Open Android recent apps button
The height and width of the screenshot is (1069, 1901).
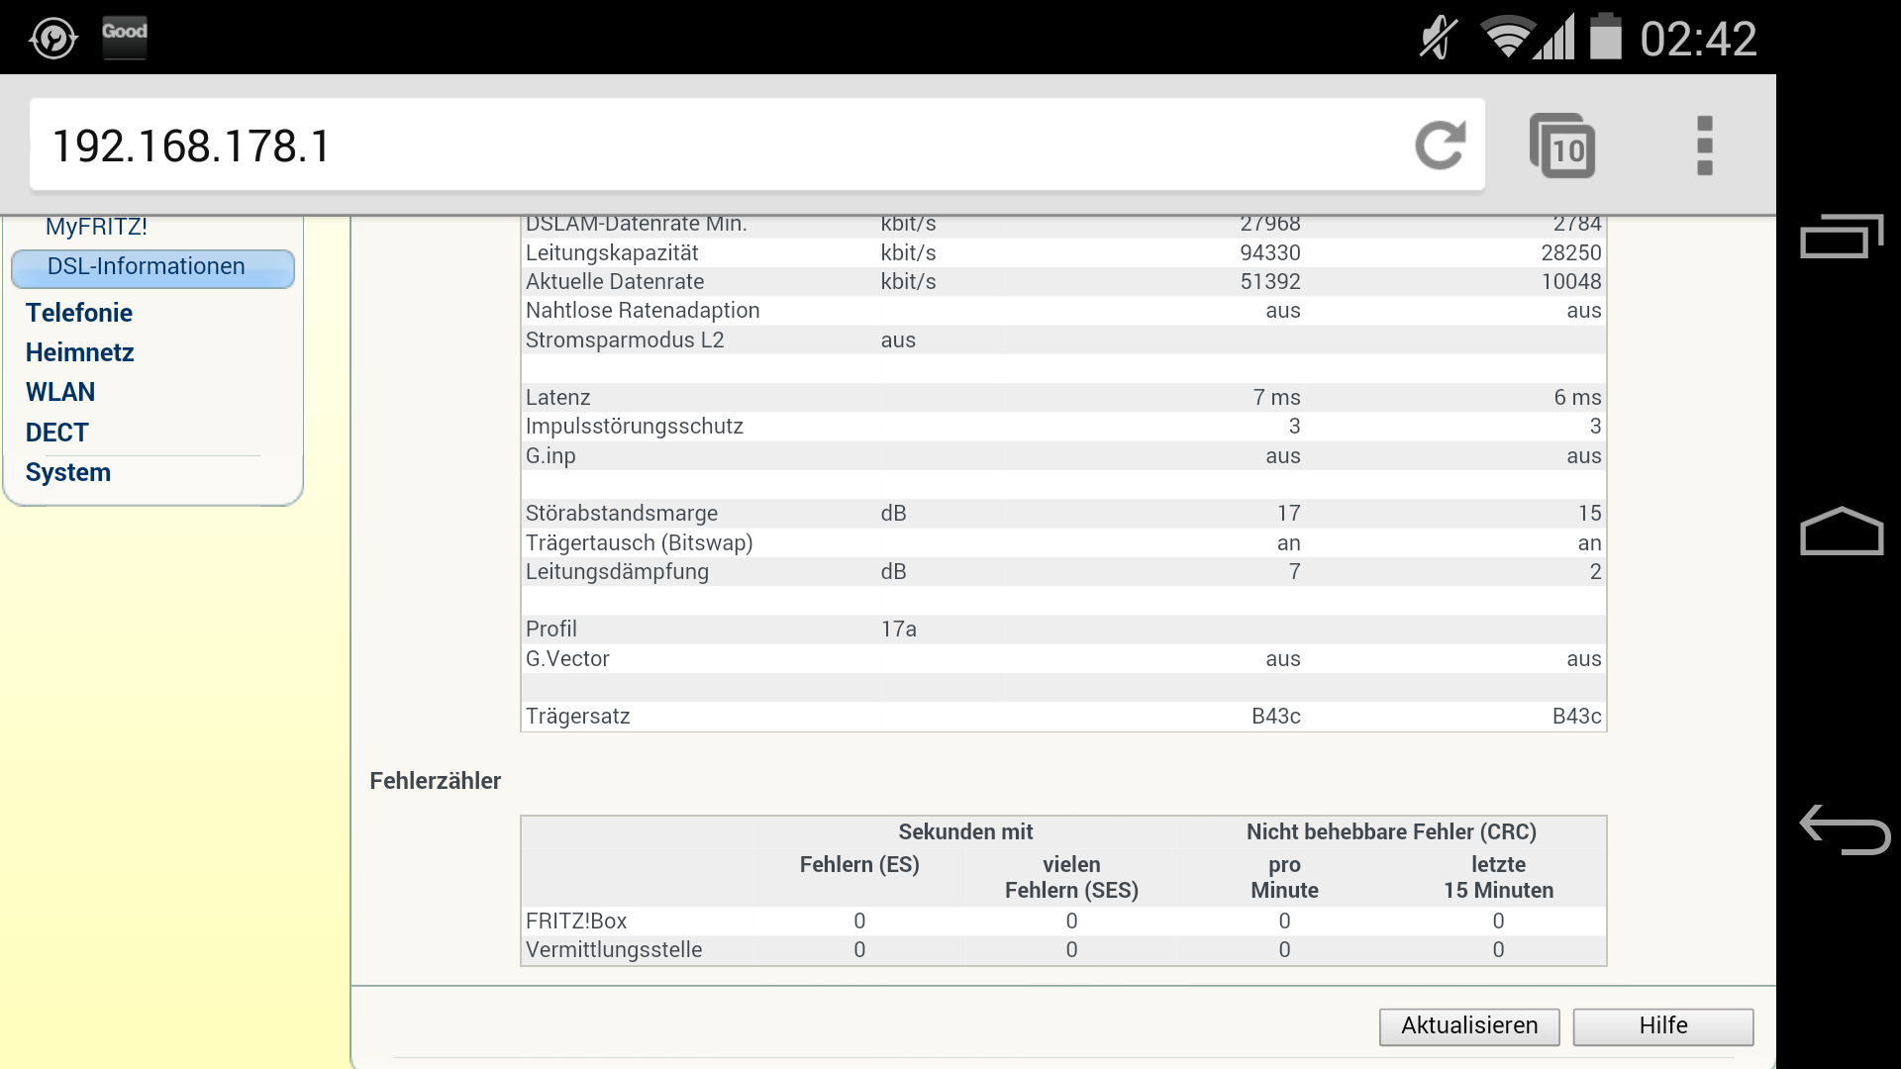click(1841, 237)
